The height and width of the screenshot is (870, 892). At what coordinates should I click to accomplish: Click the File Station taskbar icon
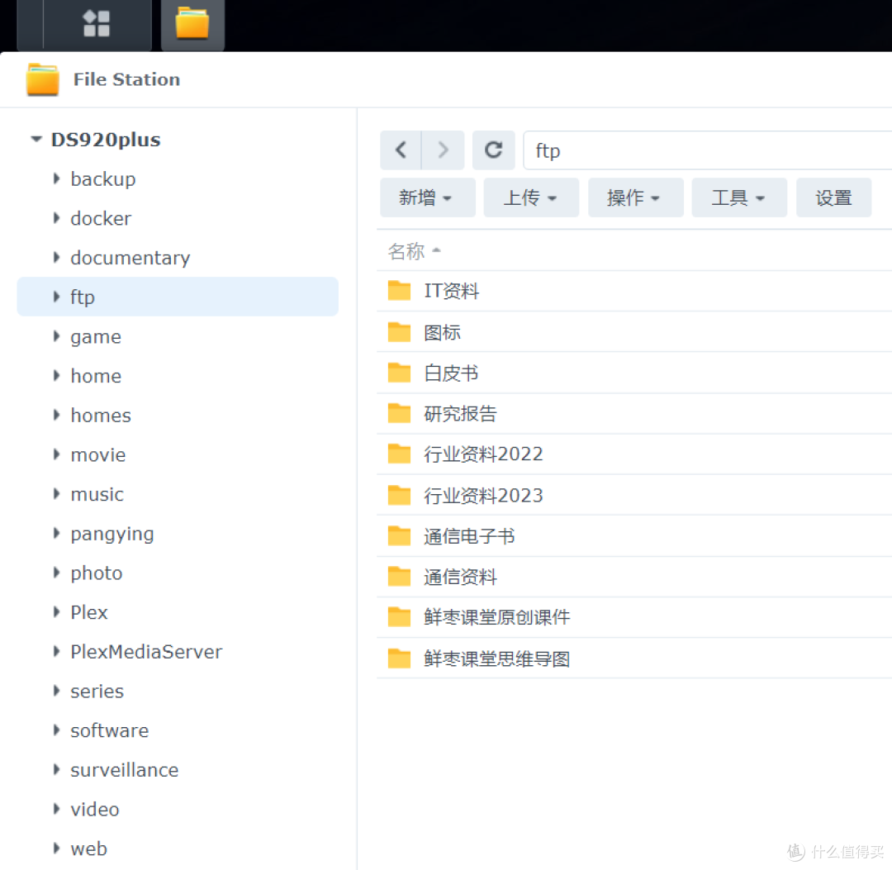(x=192, y=24)
